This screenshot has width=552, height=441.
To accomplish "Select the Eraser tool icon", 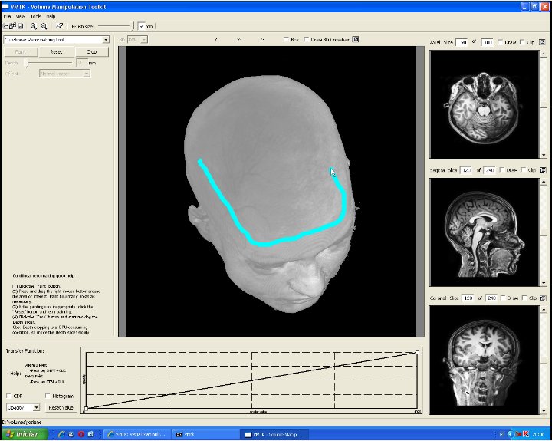I will click(59, 26).
